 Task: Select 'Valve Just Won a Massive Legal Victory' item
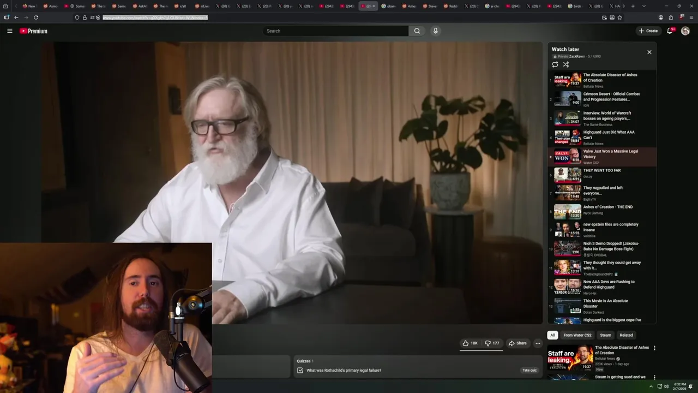pyautogui.click(x=602, y=157)
